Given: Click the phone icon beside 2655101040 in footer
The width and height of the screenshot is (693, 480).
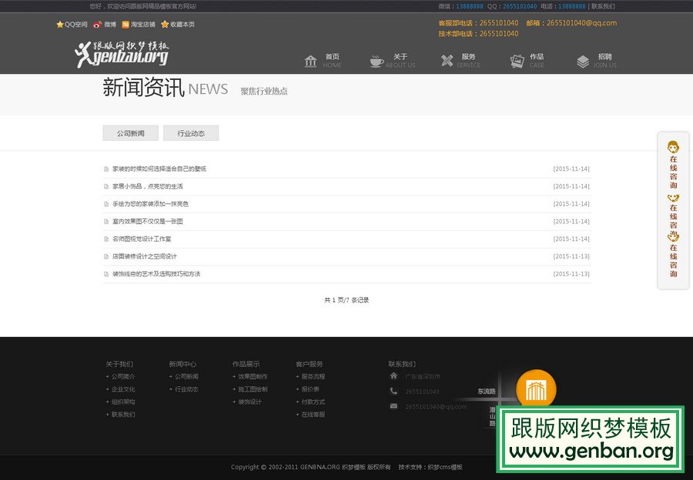Looking at the screenshot, I should tap(393, 392).
